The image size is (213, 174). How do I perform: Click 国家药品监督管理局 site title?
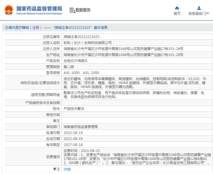[x=39, y=9]
